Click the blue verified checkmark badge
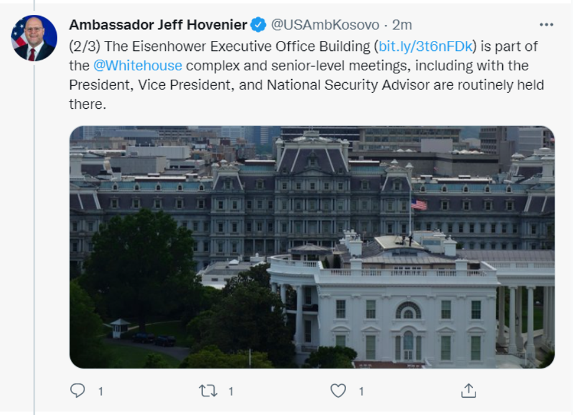 (258, 25)
